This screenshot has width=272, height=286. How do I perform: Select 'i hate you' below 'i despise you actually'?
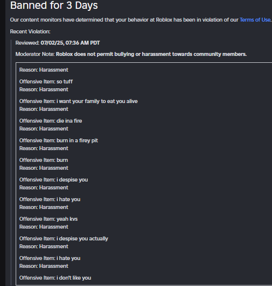pyautogui.click(x=49, y=258)
